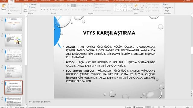The image size is (193, 108).
Task: Open the Dosya menu
Action: click(x=4, y=1)
